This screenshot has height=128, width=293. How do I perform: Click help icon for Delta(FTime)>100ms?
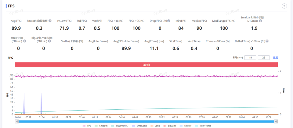[267, 41]
